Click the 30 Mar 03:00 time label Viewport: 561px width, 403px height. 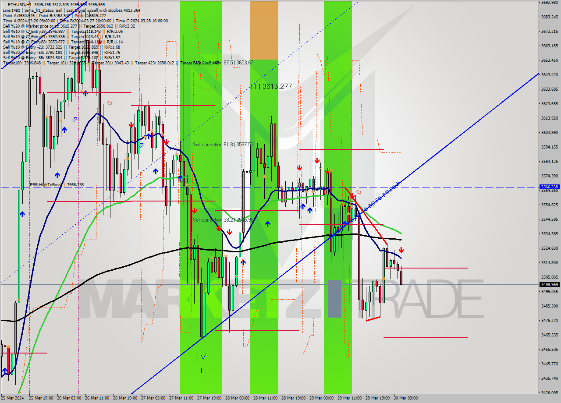(x=405, y=398)
